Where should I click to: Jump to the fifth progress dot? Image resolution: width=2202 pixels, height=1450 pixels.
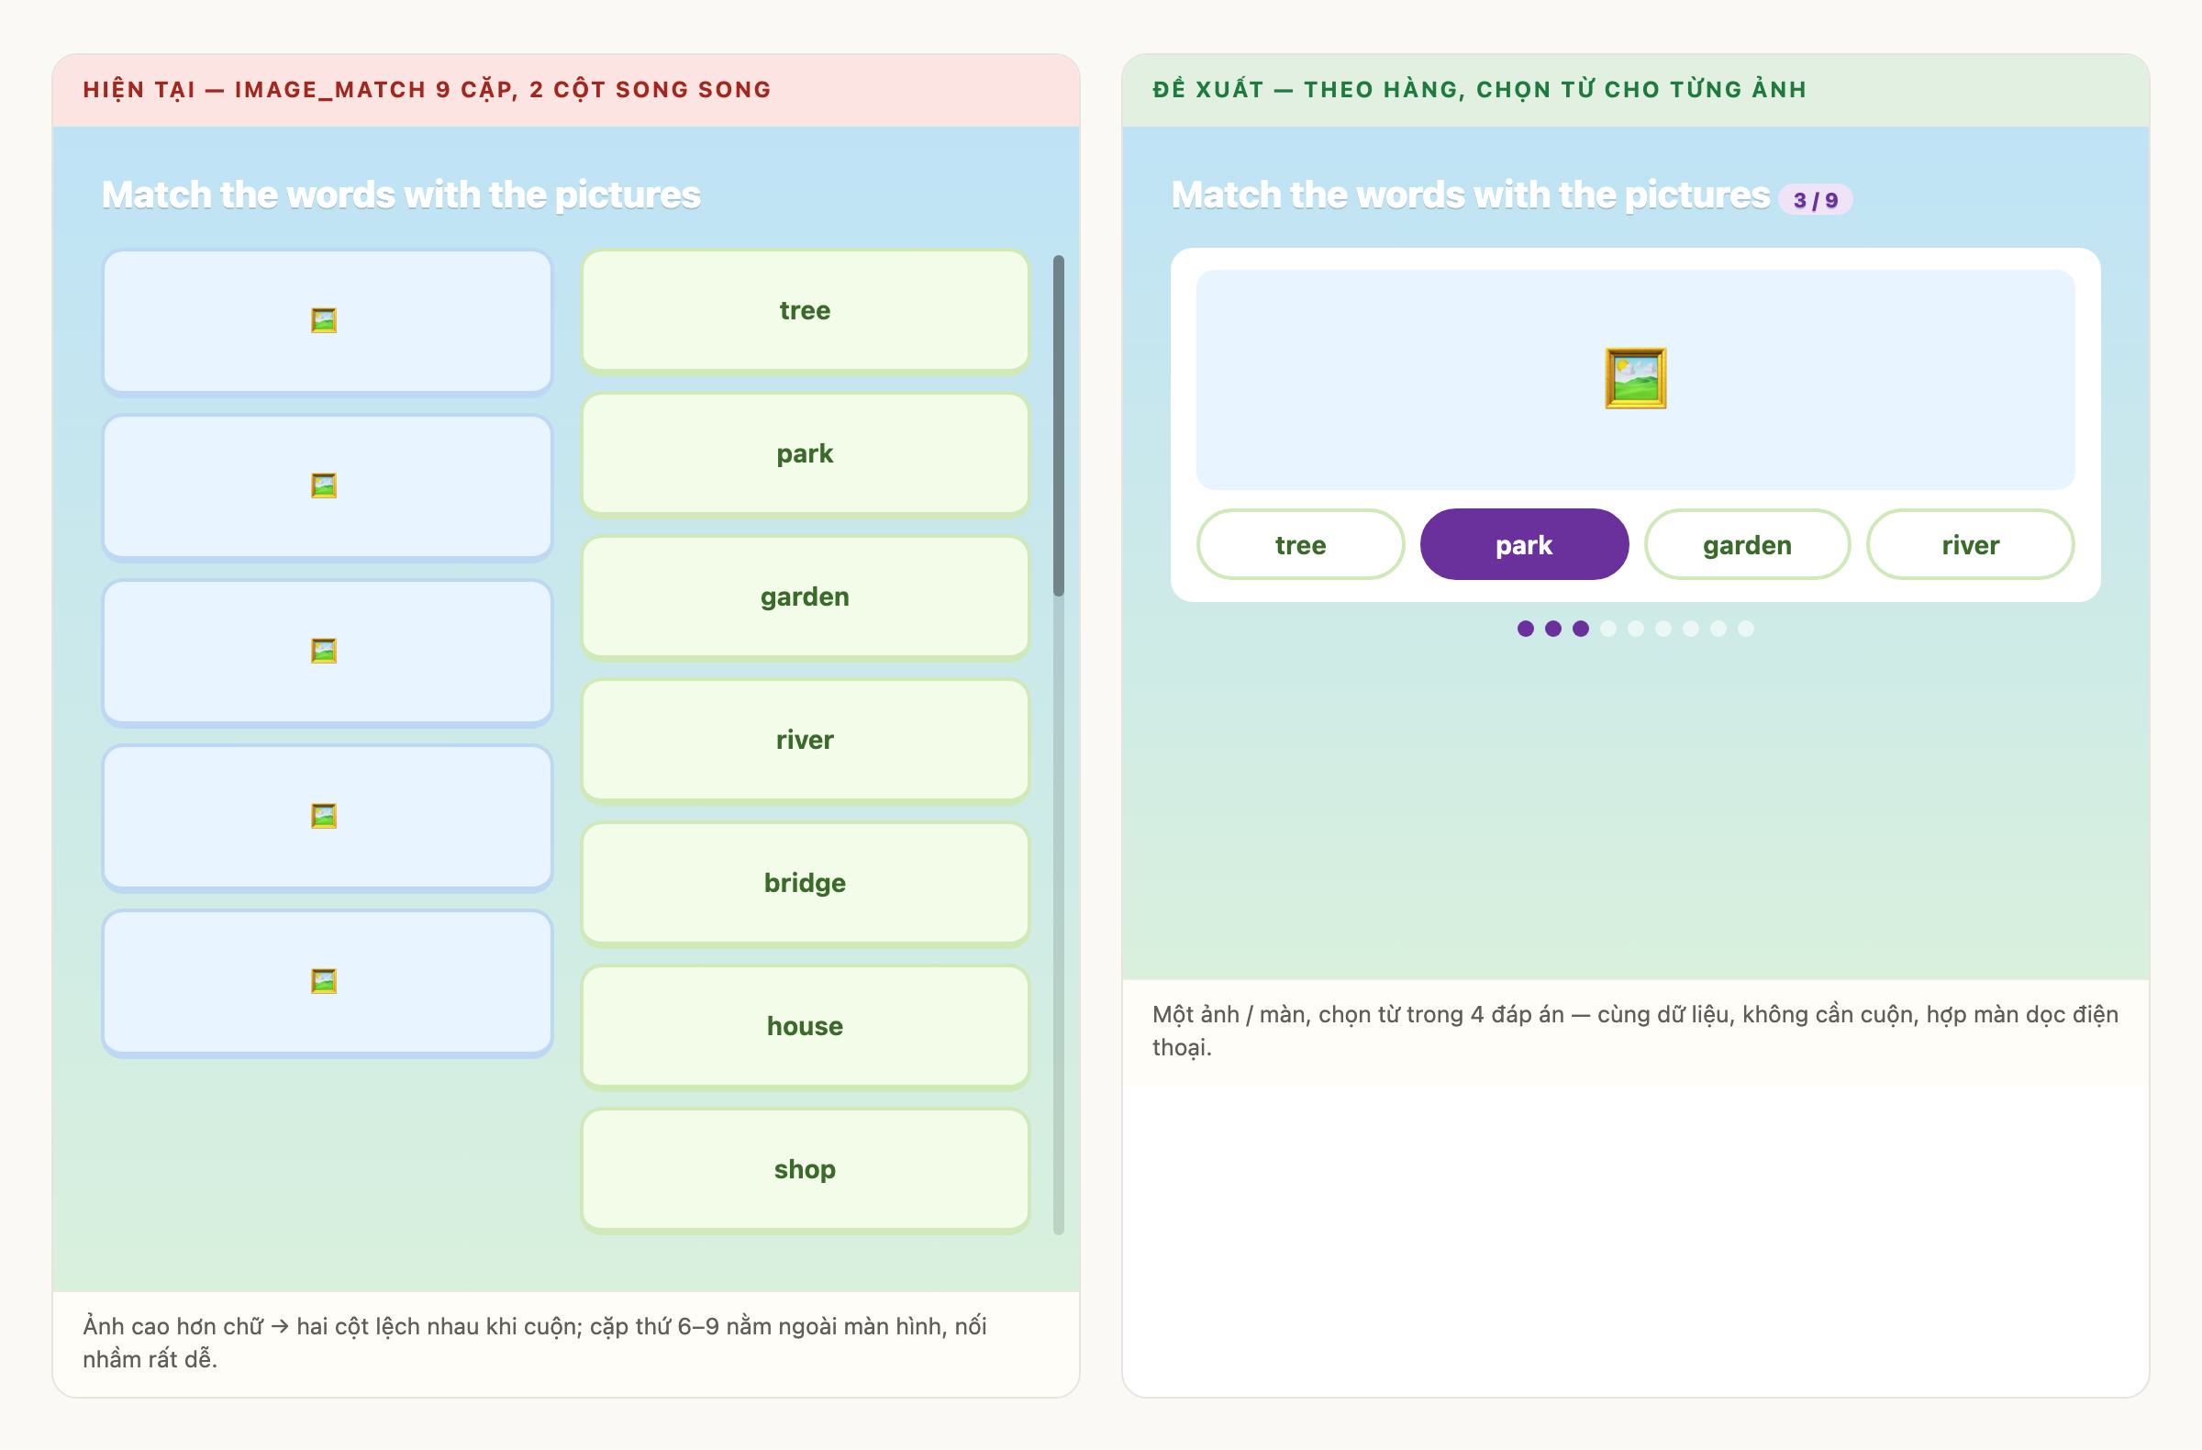coord(1636,630)
